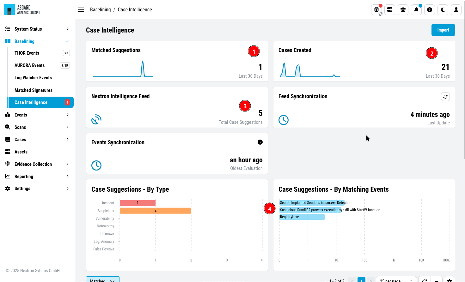Click the Nextron Intelligence Feed satellite icon

(x=96, y=119)
